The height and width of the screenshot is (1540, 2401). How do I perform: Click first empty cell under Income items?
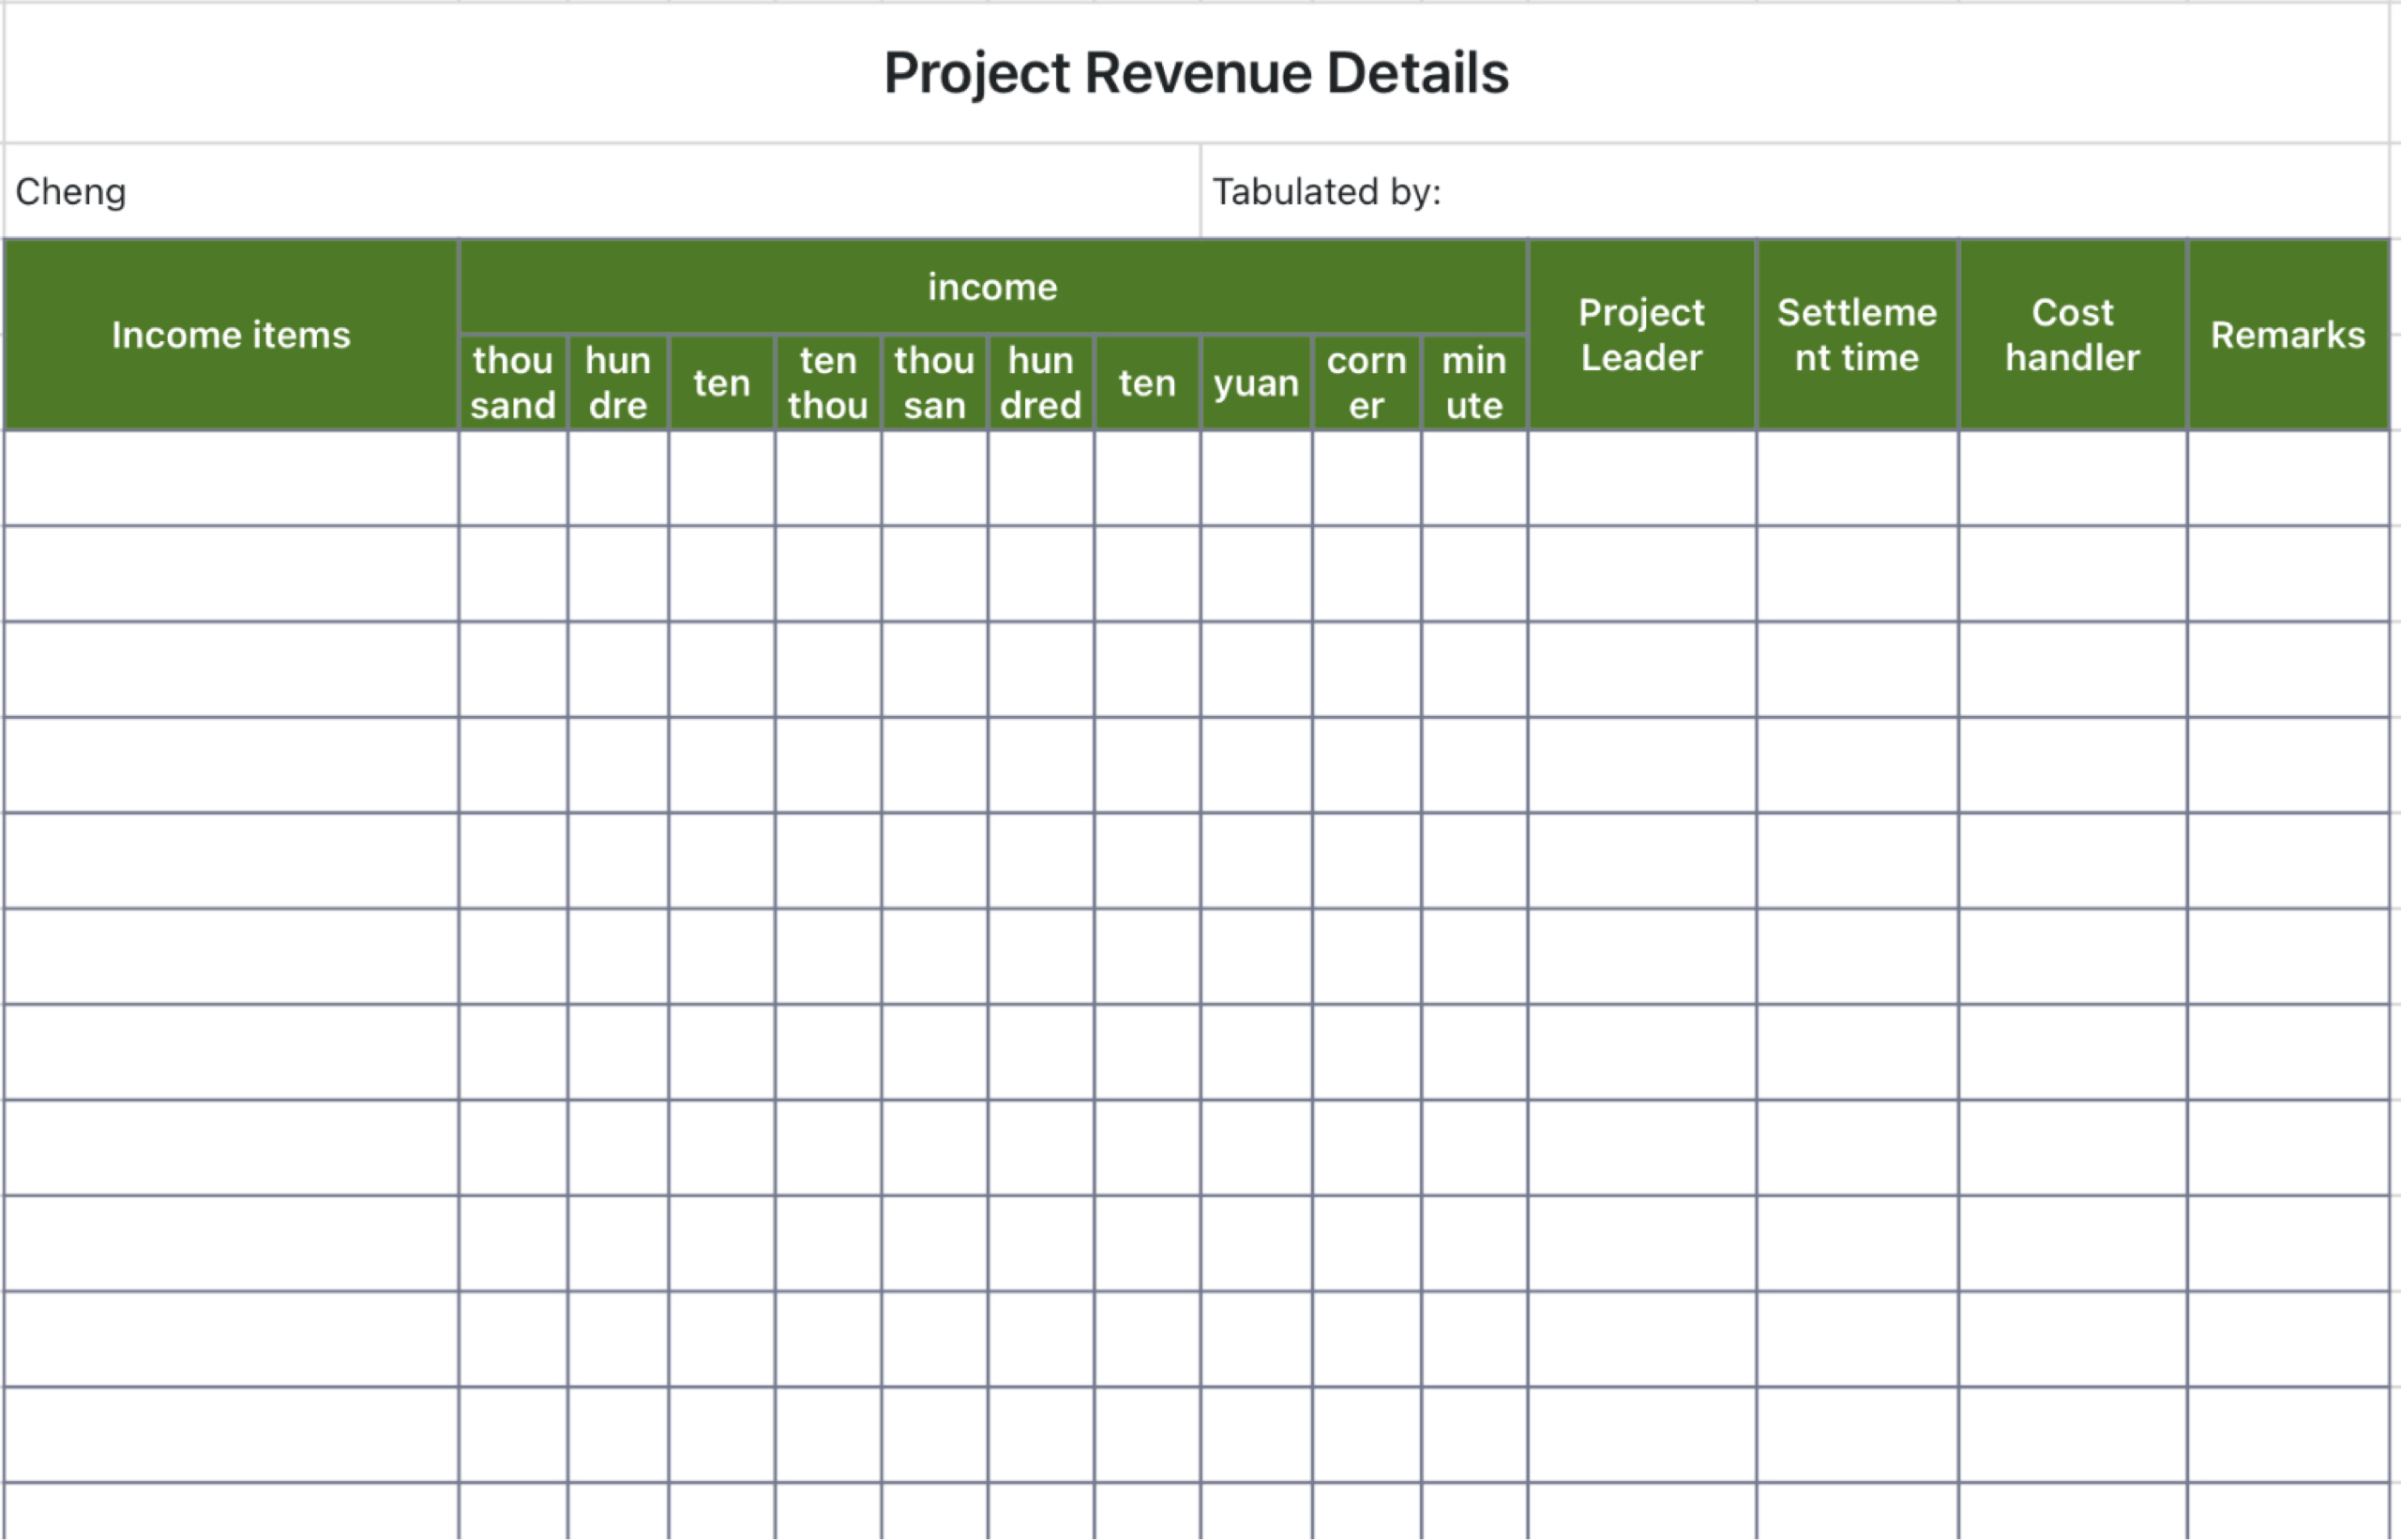(x=231, y=478)
